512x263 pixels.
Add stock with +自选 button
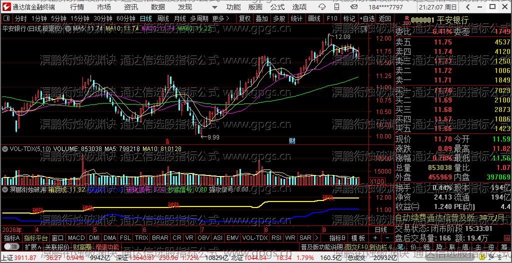click(367, 18)
